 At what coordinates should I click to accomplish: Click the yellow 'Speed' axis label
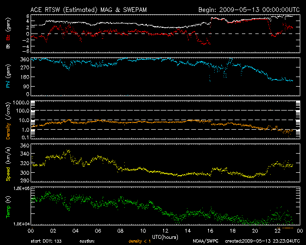[x=8, y=174]
